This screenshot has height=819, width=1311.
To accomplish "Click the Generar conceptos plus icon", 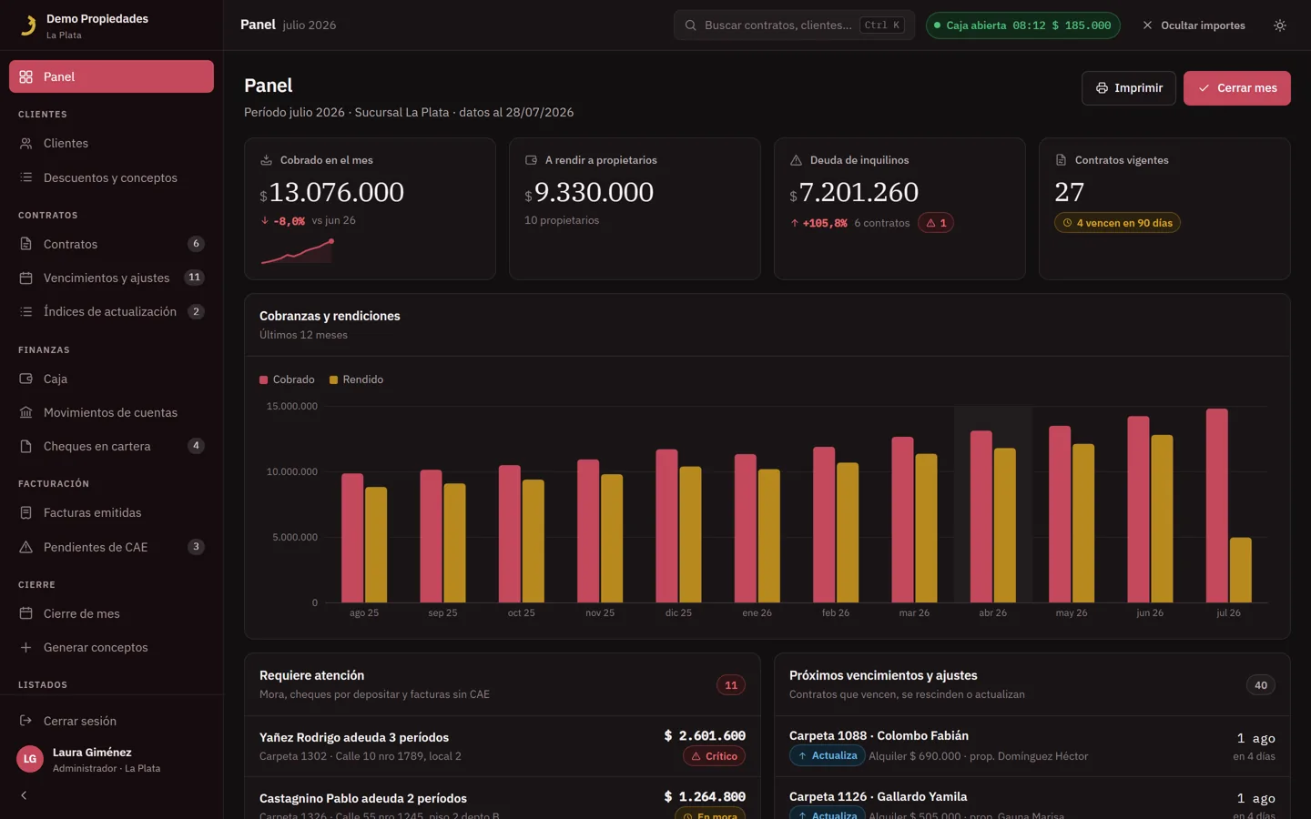I will 25,647.
